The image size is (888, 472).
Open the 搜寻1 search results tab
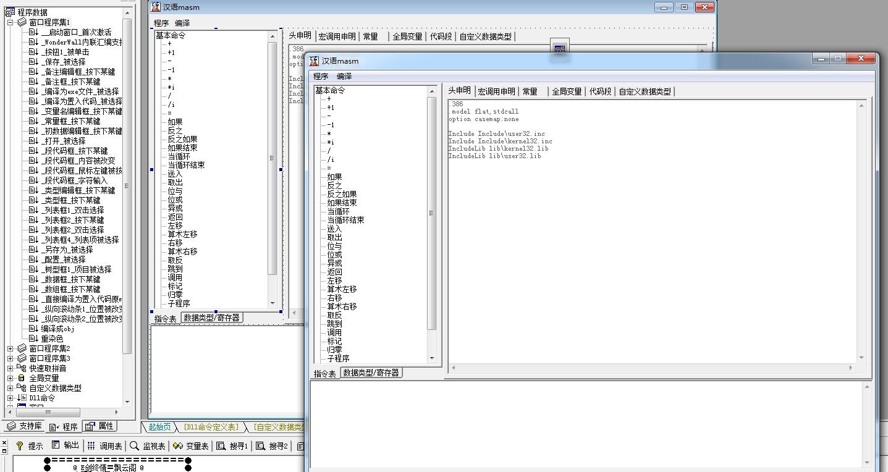tap(221, 445)
